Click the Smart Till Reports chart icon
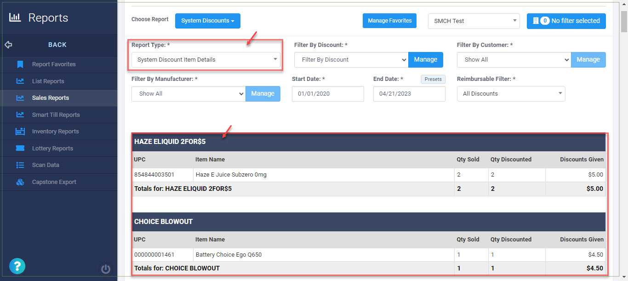The image size is (628, 281). pos(20,115)
